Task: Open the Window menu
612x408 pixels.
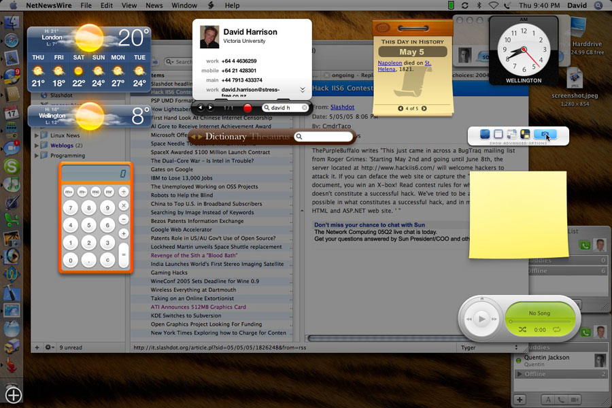Action: (184, 5)
